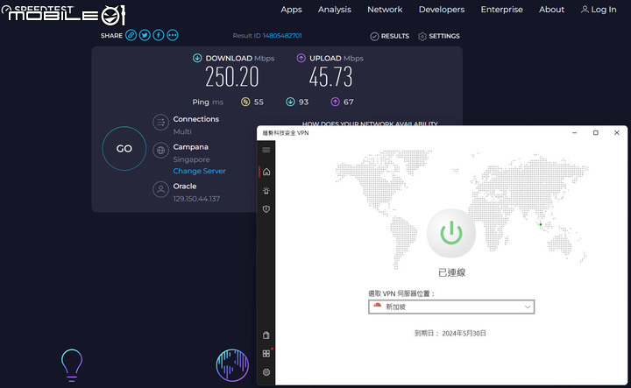Click the upload speed icon

(x=301, y=58)
